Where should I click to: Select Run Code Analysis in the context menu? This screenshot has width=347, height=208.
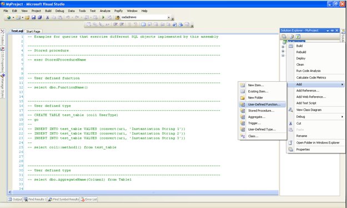pyautogui.click(x=315, y=71)
